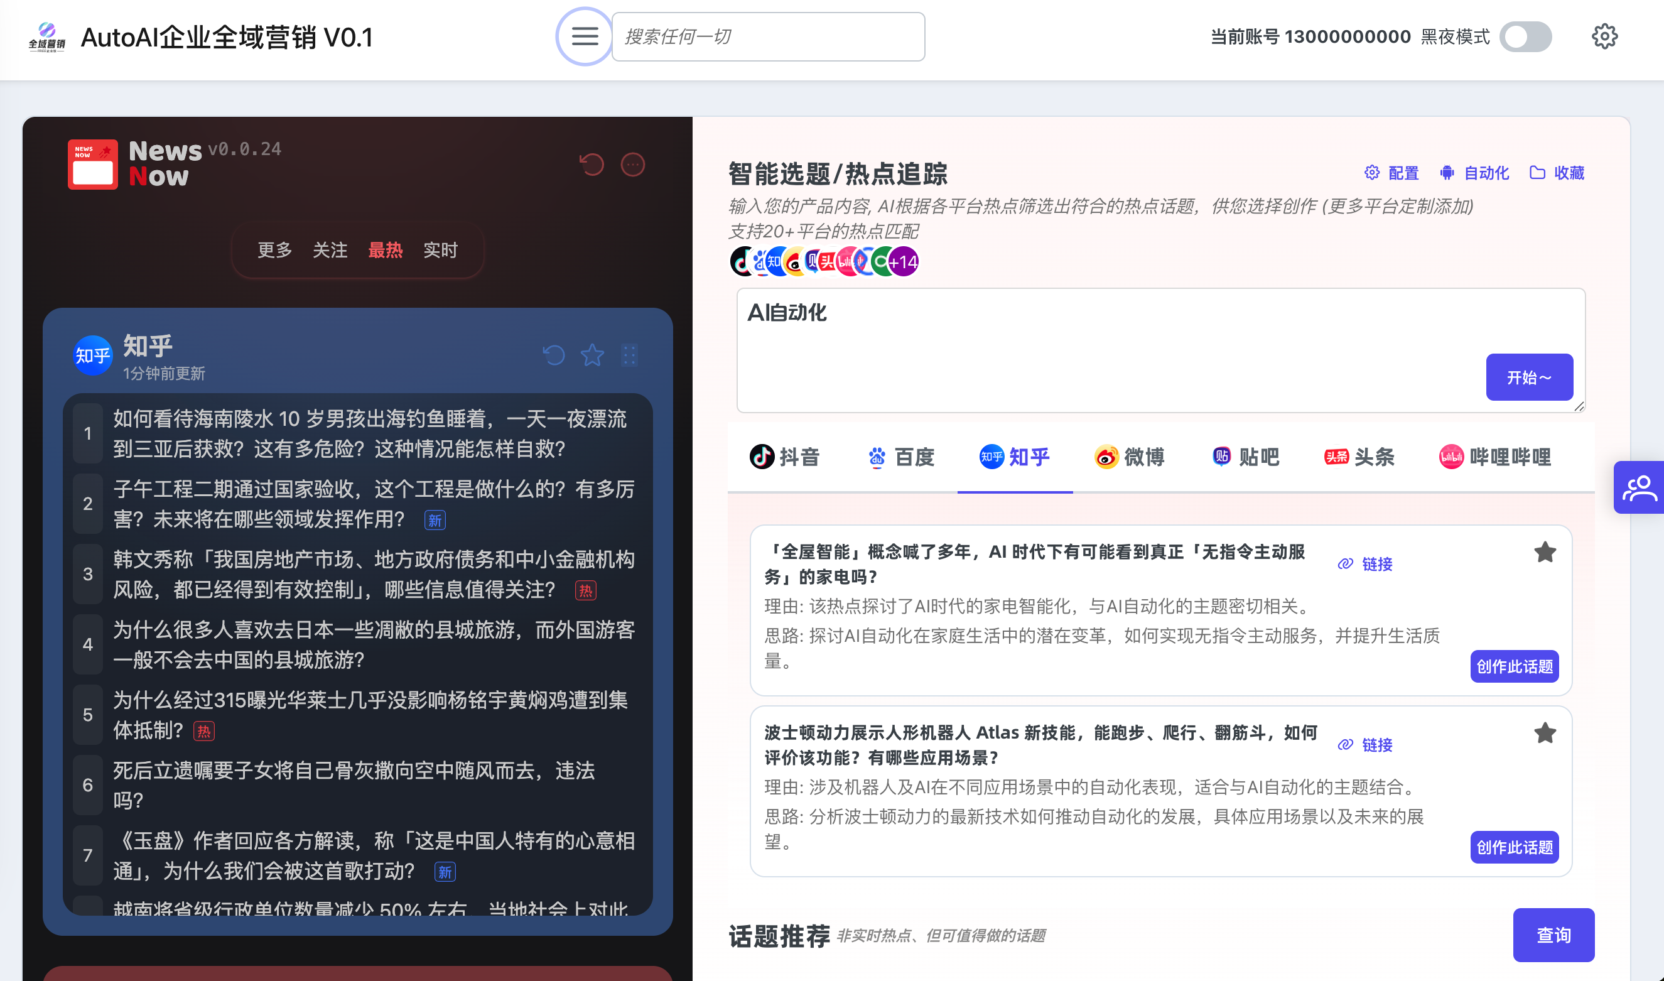This screenshot has width=1664, height=981.
Task: Click the 知乎 avatar in news card
Action: [92, 355]
